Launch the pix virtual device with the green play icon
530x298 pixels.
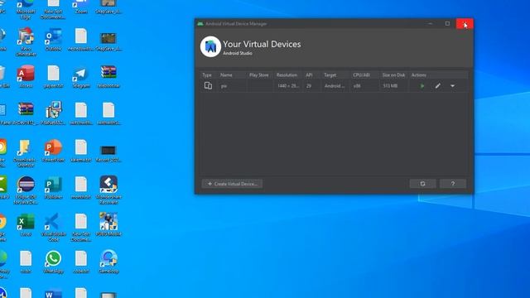coord(422,86)
